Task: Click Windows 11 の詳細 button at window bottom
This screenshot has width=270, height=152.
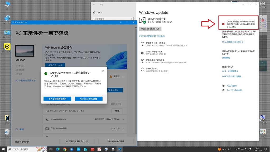Action: pyautogui.click(x=116, y=141)
